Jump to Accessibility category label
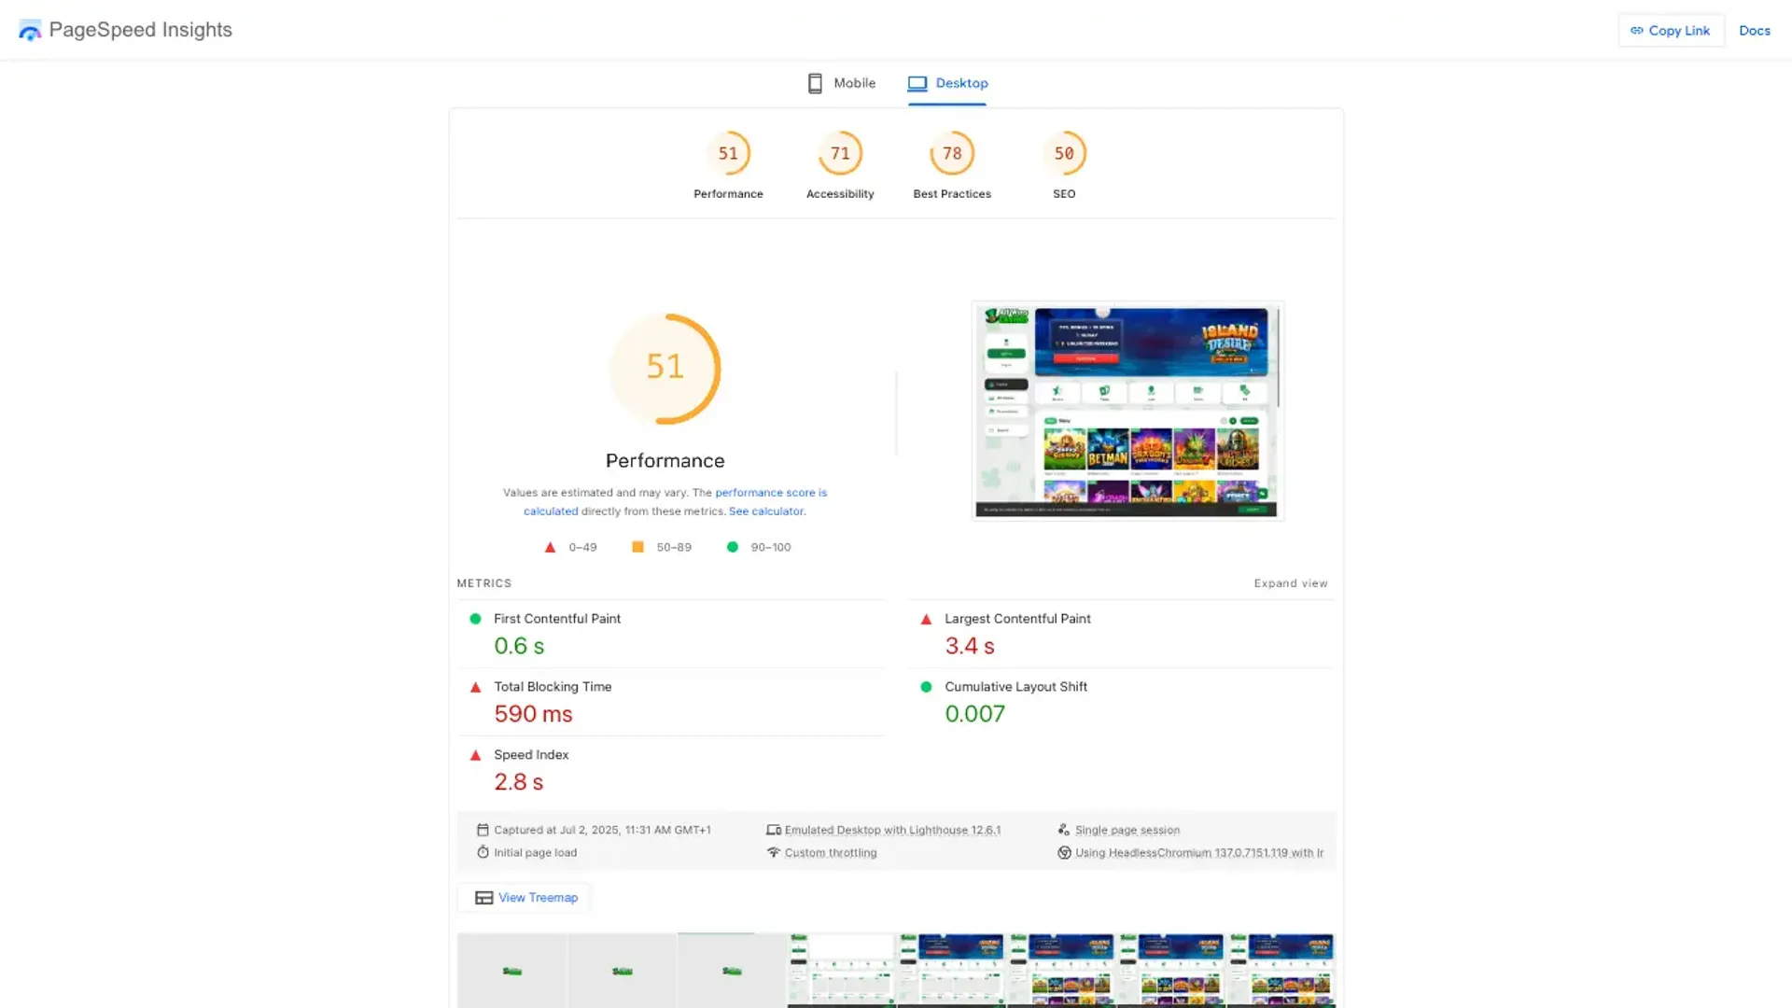1792x1008 pixels. click(840, 194)
